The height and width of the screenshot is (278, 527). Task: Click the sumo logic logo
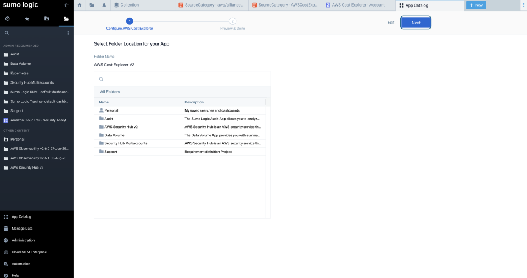tap(20, 5)
